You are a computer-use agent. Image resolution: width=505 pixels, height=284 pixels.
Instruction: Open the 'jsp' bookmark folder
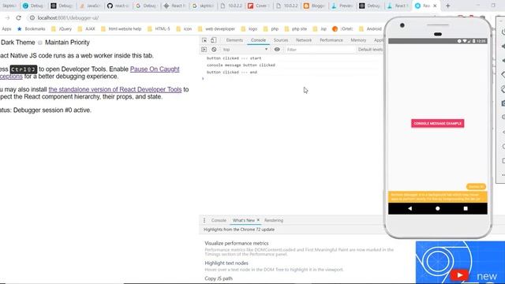pos(320,29)
